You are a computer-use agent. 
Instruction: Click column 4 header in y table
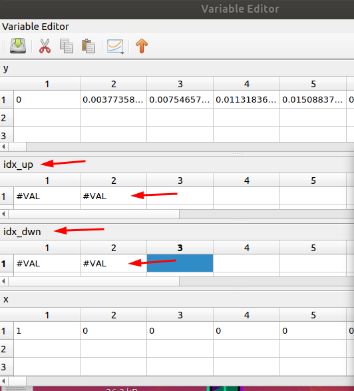click(247, 84)
